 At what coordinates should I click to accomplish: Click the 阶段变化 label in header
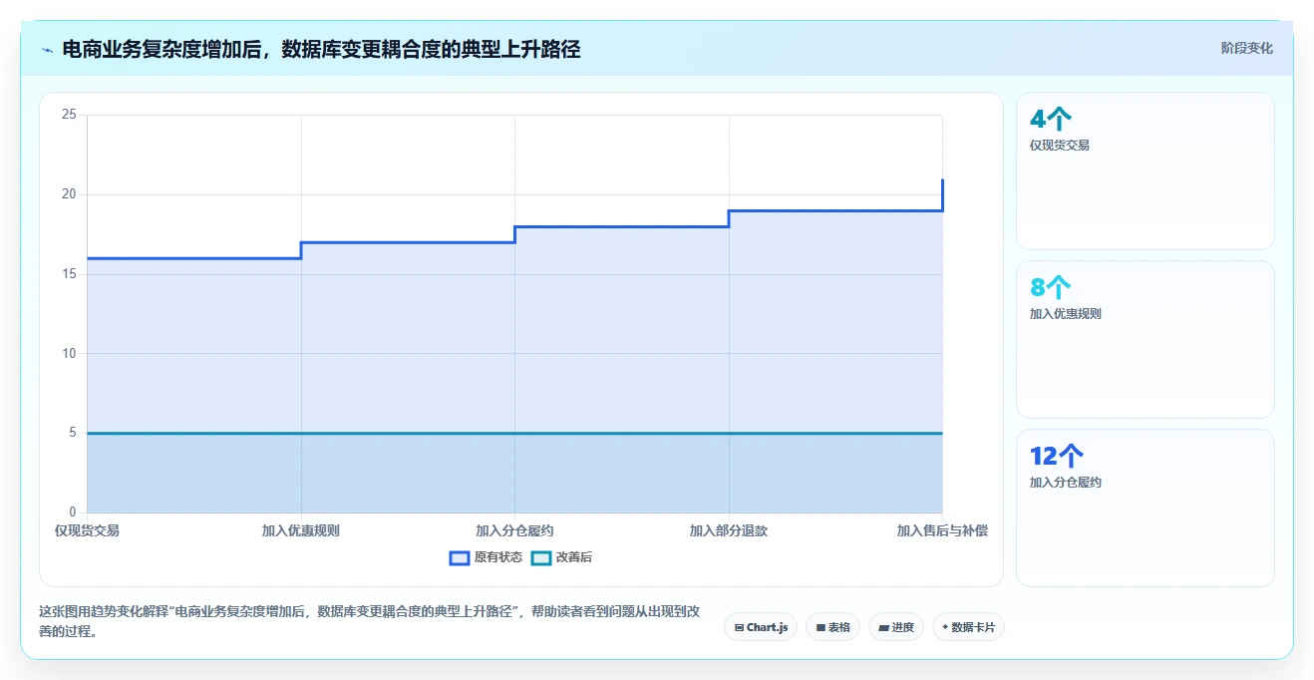[x=1247, y=48]
